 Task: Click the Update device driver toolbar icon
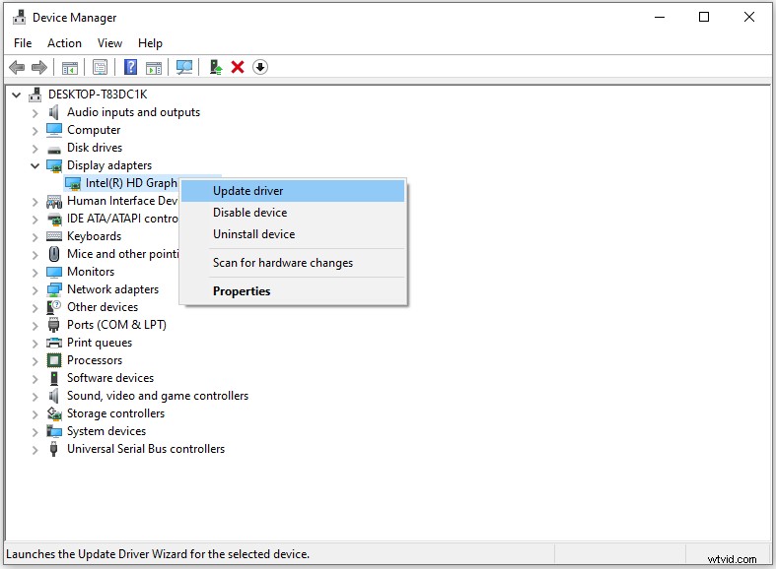(215, 67)
